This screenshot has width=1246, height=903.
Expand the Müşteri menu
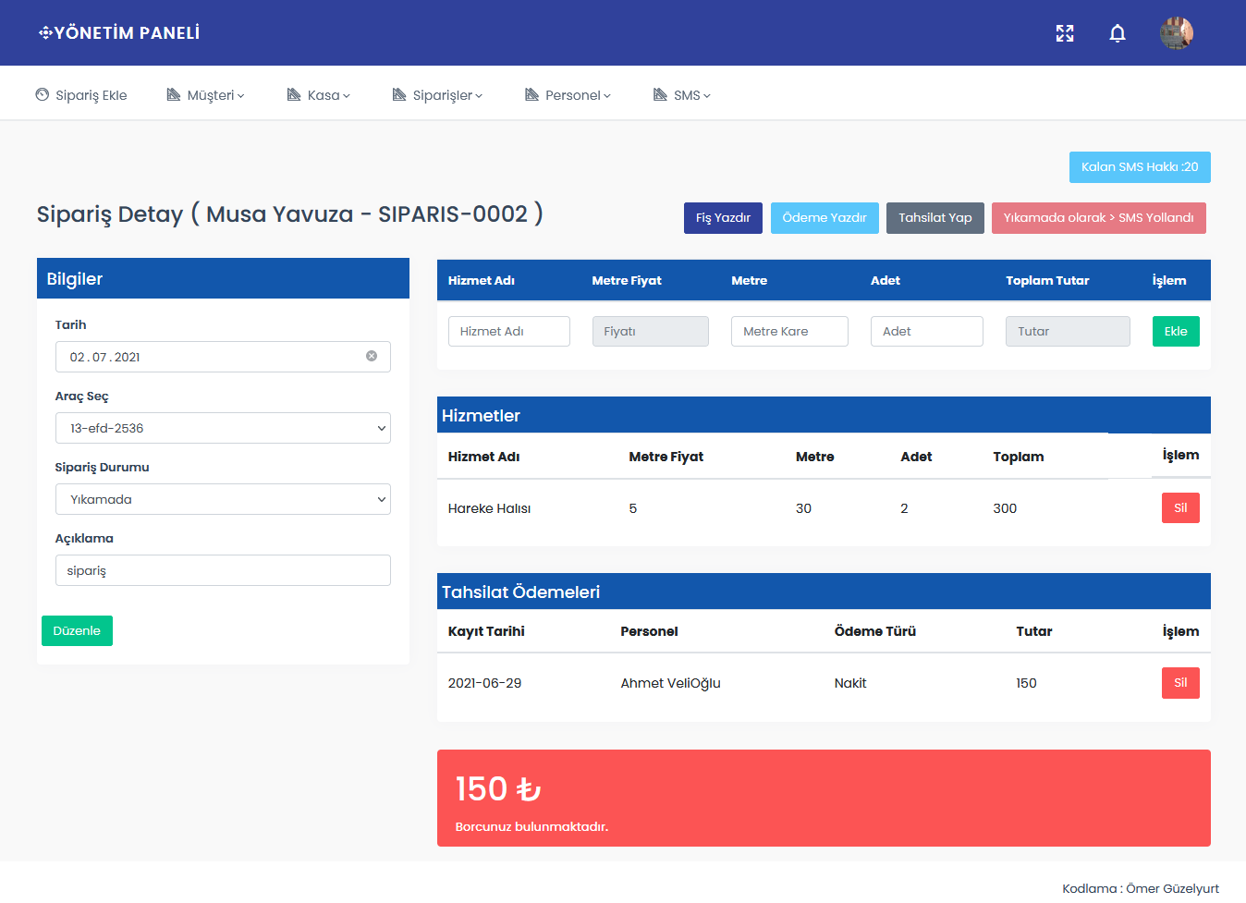click(x=205, y=95)
